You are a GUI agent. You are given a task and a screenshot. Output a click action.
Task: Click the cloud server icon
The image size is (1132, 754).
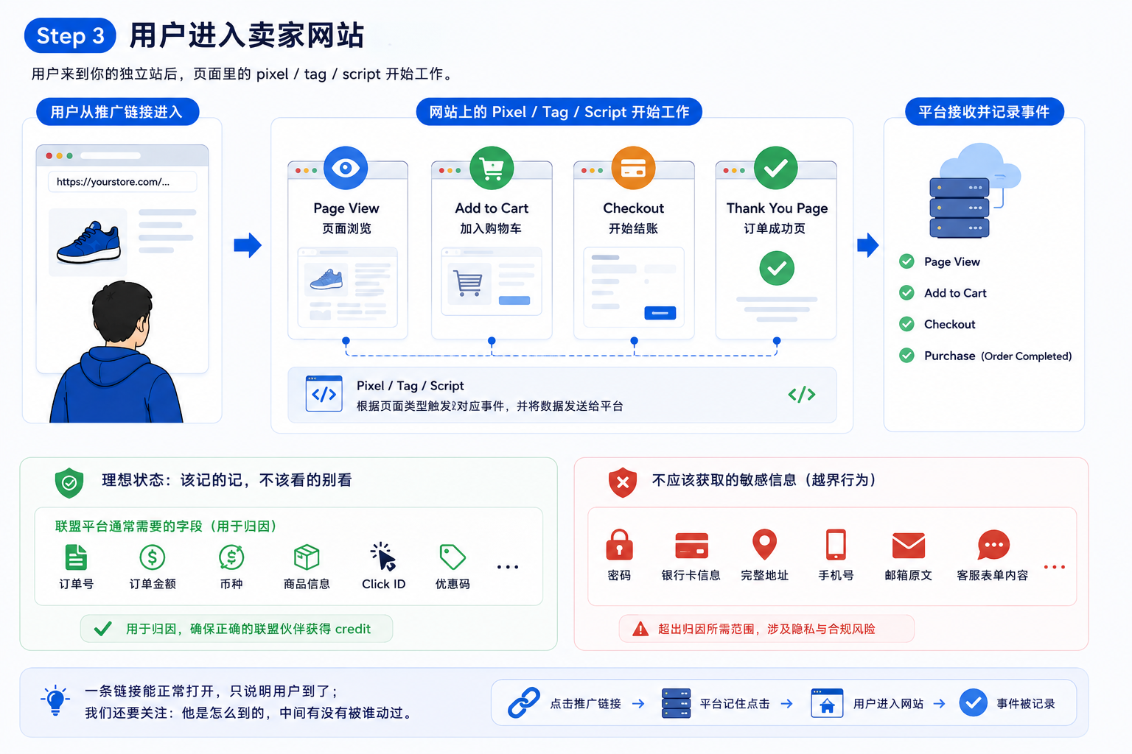click(x=974, y=191)
